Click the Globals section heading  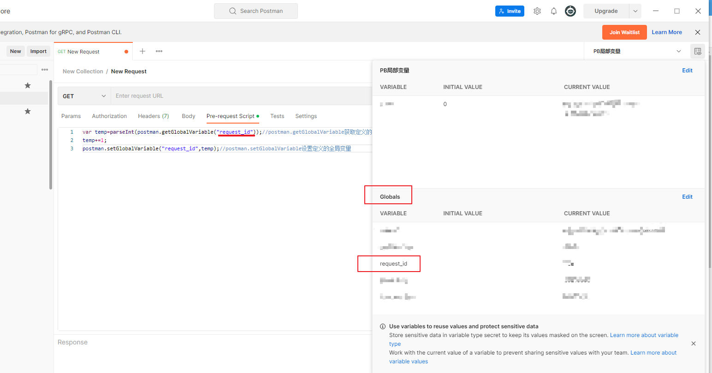click(x=390, y=197)
